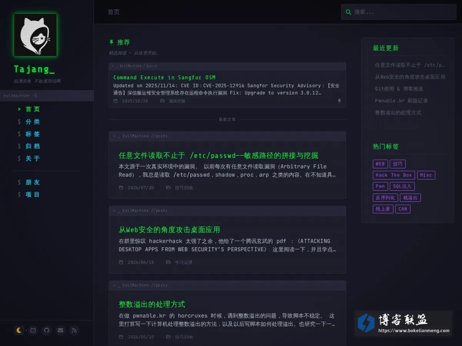Viewport: 462px width, 346px height.
Task: Open recent update 整数溢出的处理方式 in sidebar
Action: tap(398, 113)
